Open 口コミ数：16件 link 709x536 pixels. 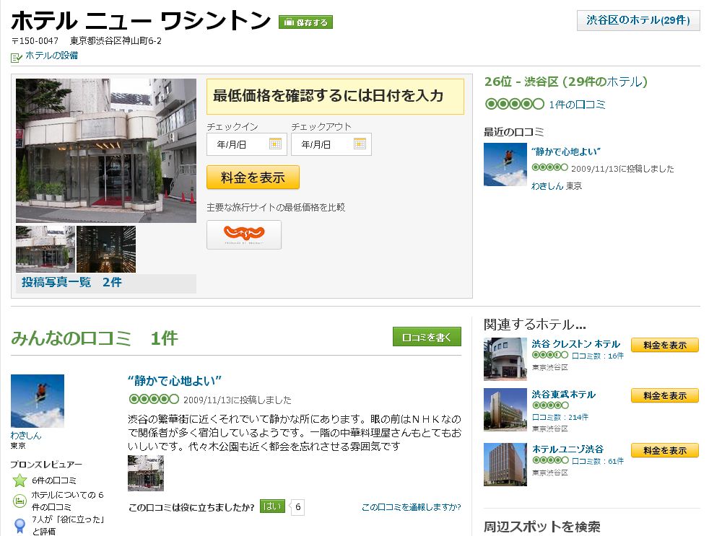tap(598, 356)
